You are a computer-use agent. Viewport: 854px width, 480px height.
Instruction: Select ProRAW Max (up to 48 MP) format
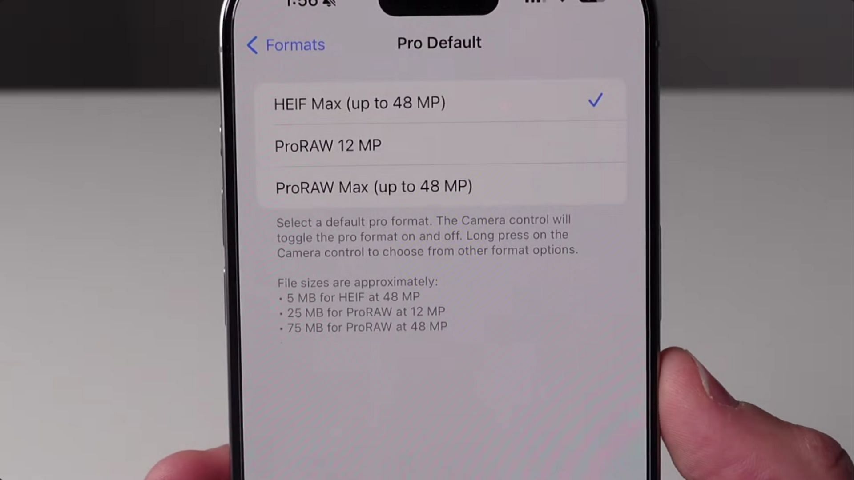click(x=374, y=186)
